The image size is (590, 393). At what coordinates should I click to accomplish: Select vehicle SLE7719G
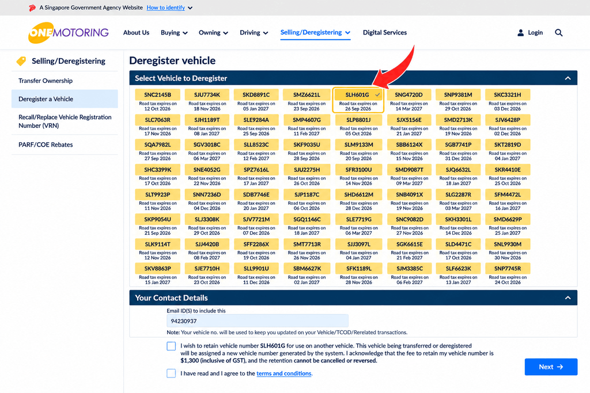tap(358, 219)
